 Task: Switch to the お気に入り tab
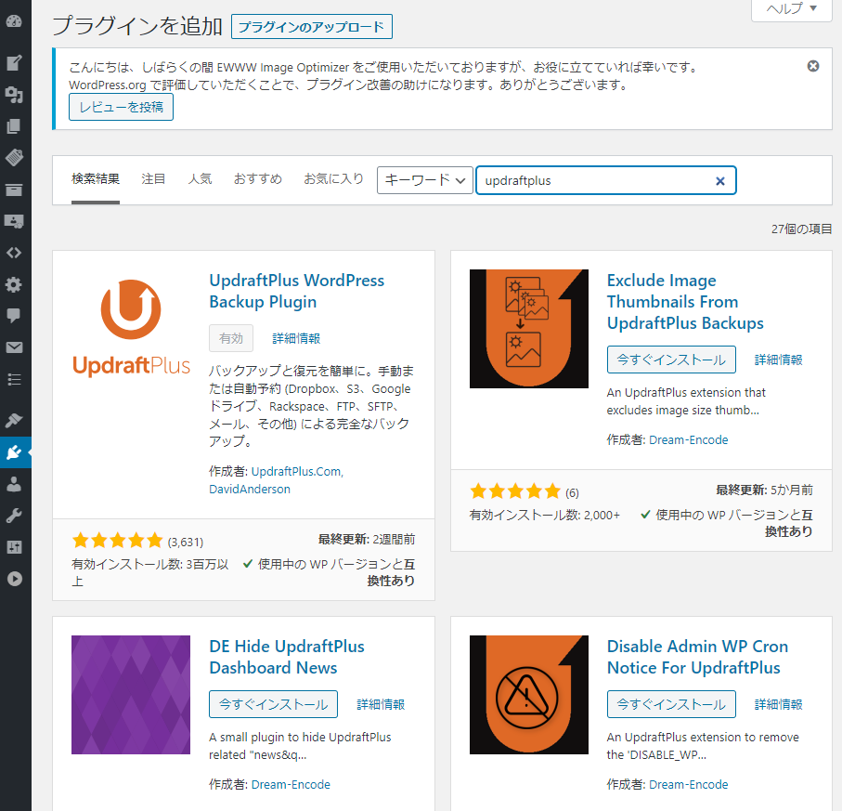(334, 179)
